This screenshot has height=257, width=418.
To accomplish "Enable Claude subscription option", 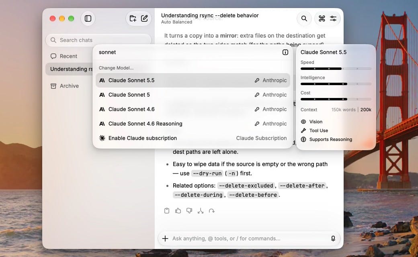I will click(x=193, y=138).
